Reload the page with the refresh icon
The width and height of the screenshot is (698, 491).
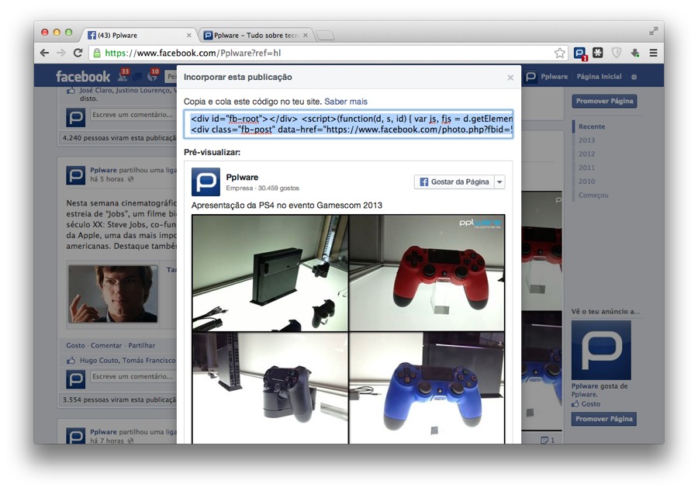click(78, 53)
